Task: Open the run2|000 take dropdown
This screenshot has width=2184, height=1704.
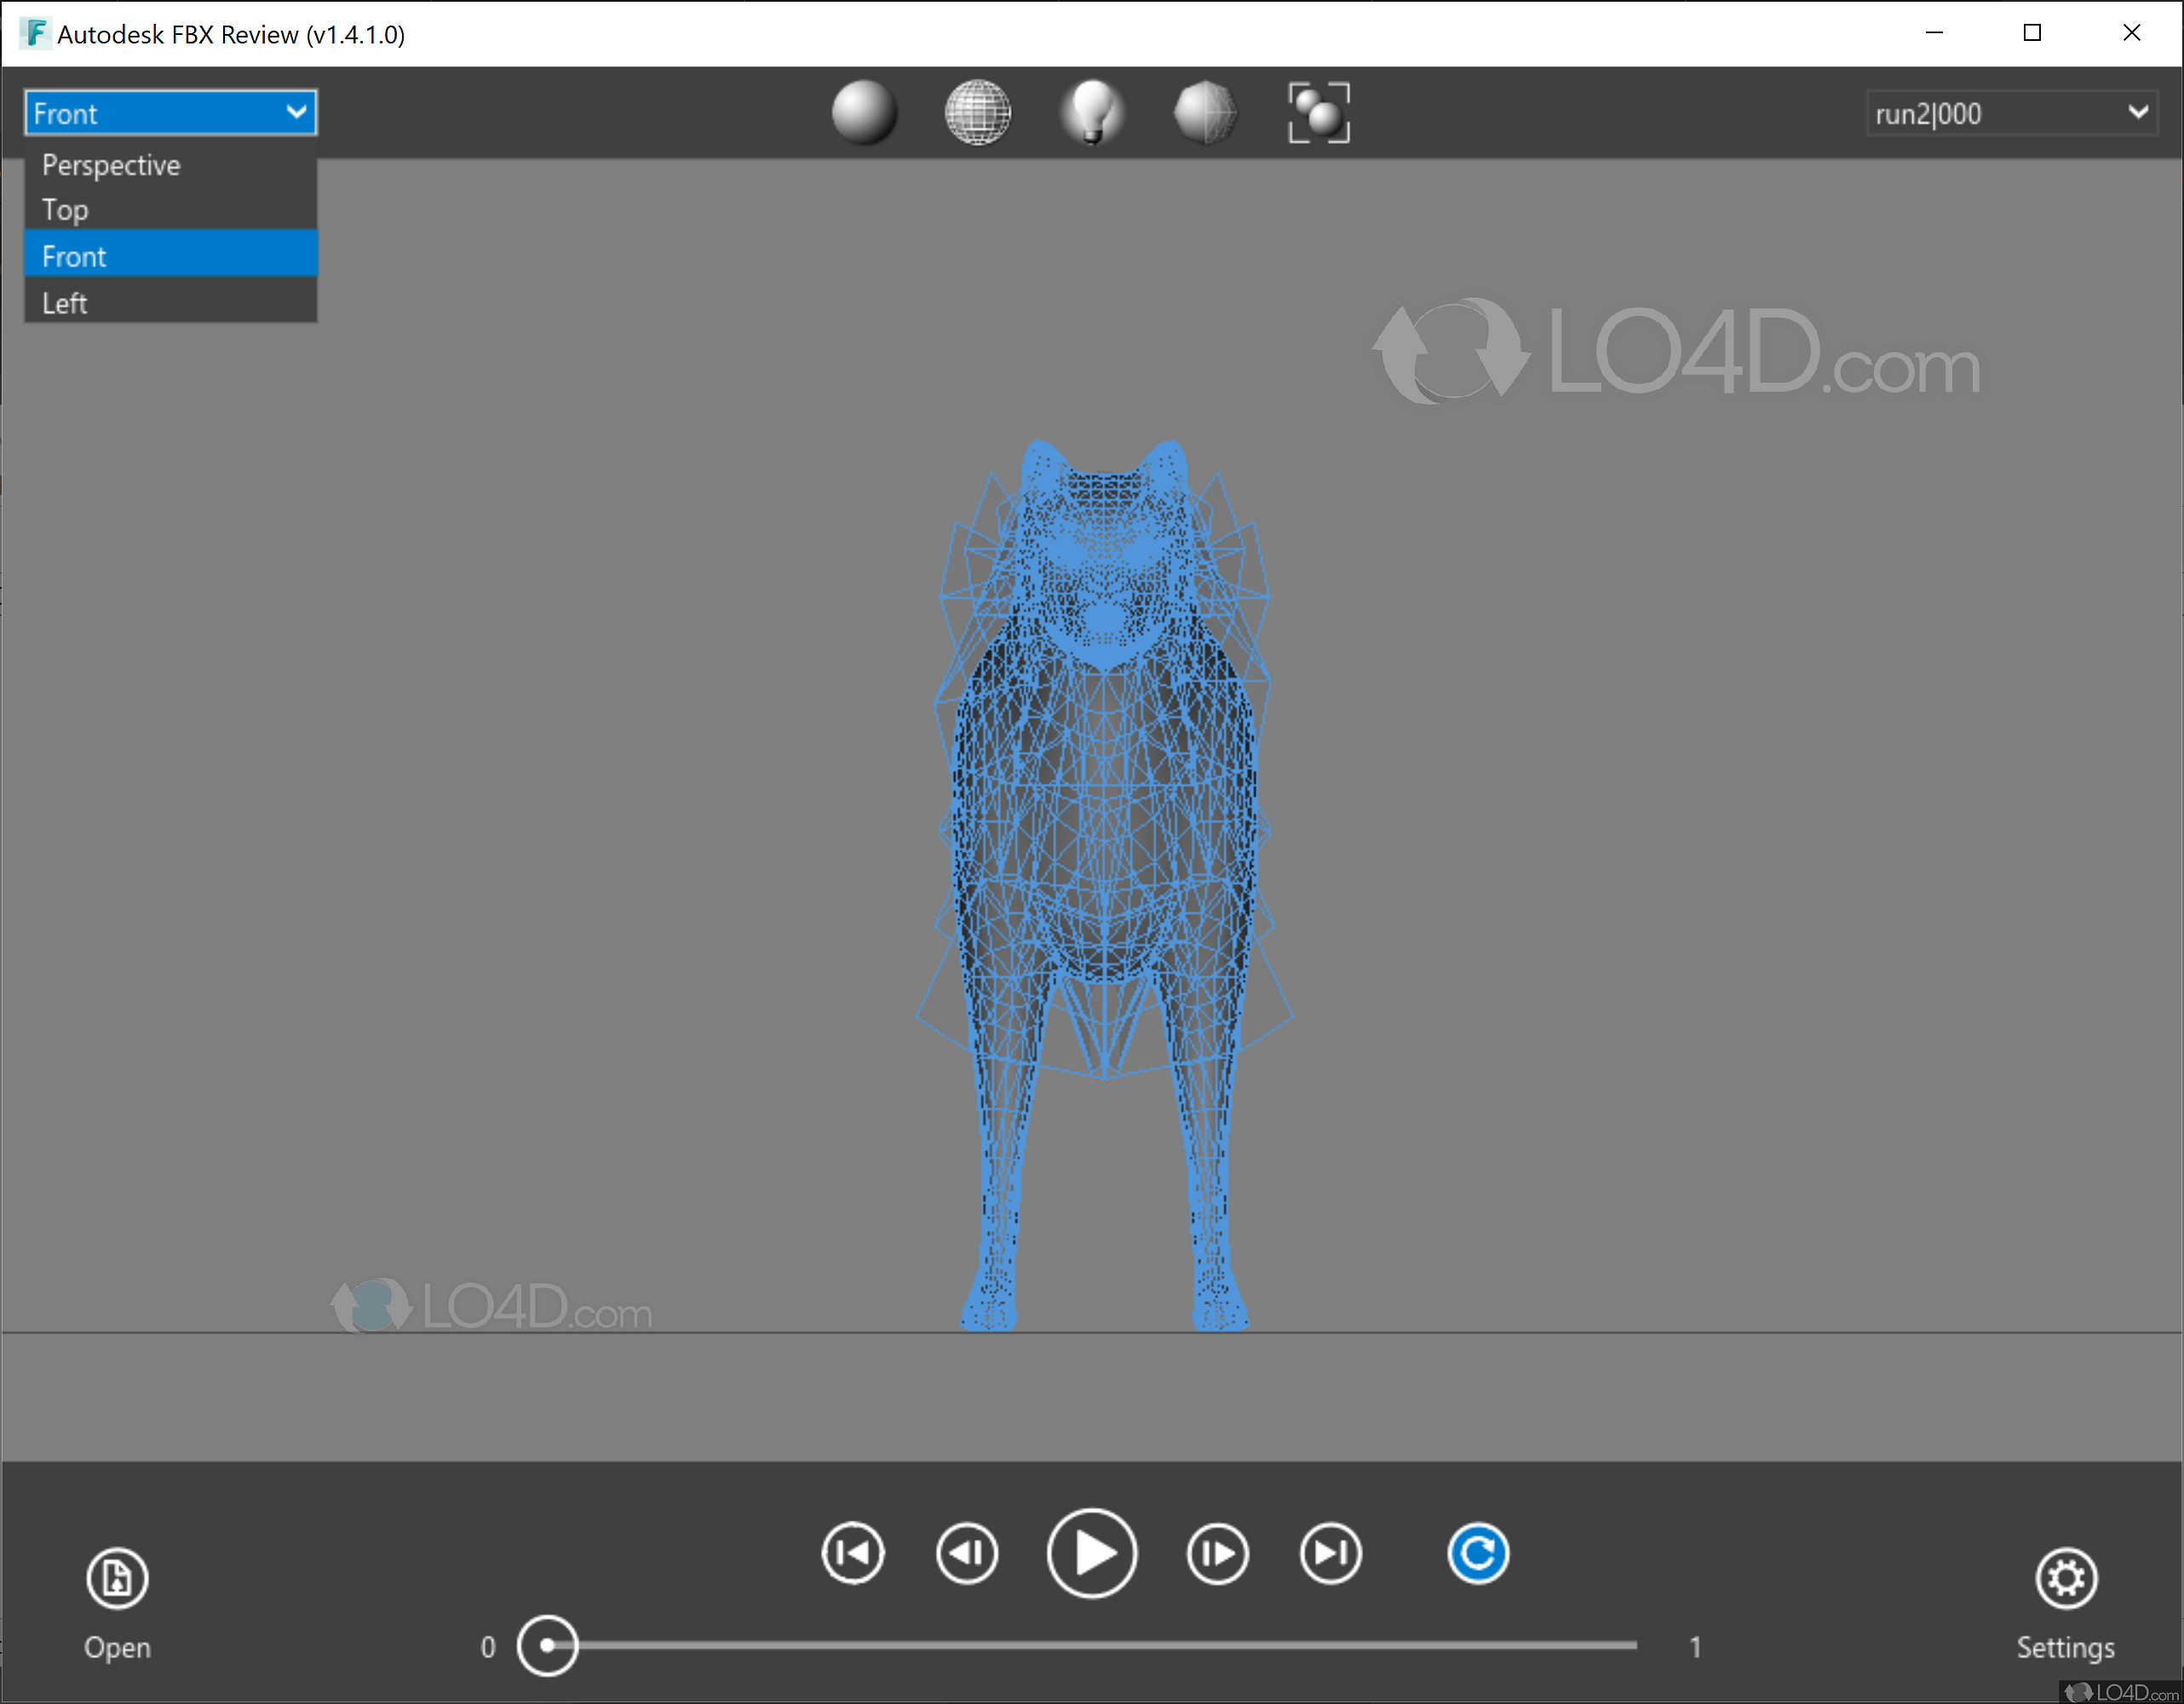Action: pyautogui.click(x=2138, y=112)
